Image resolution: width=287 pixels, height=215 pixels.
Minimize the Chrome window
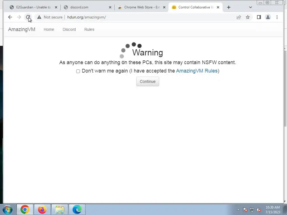click(x=260, y=3)
